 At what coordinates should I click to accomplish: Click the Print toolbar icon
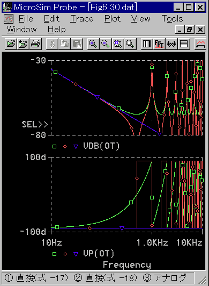point(35,44)
